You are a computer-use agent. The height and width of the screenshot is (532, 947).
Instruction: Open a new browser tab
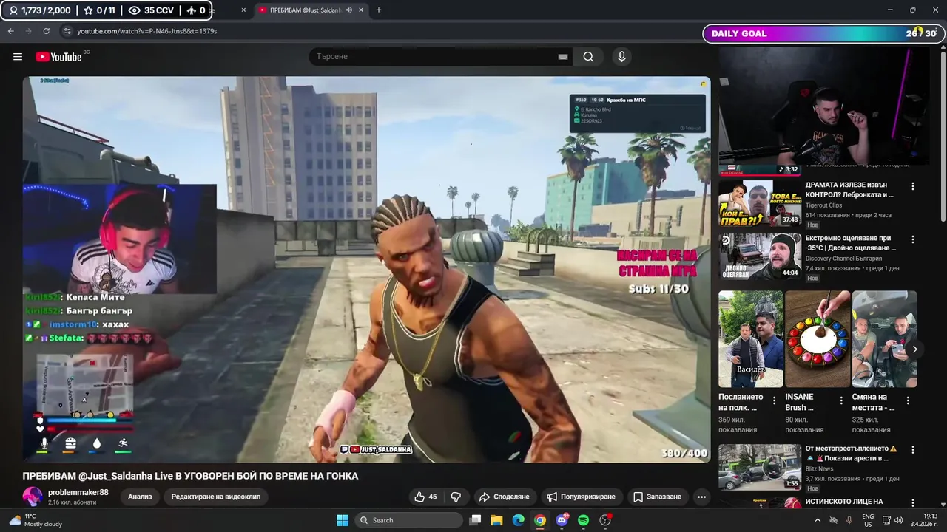(x=378, y=10)
